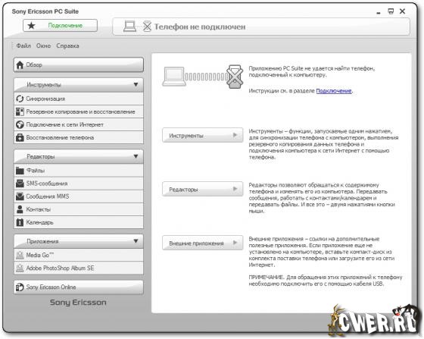Open the Файл menu

tap(23, 46)
